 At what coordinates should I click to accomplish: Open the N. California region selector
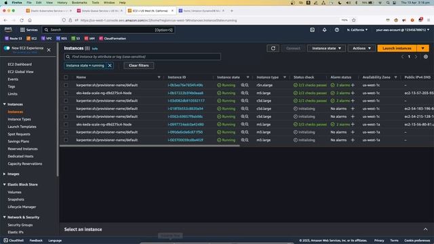point(357,30)
